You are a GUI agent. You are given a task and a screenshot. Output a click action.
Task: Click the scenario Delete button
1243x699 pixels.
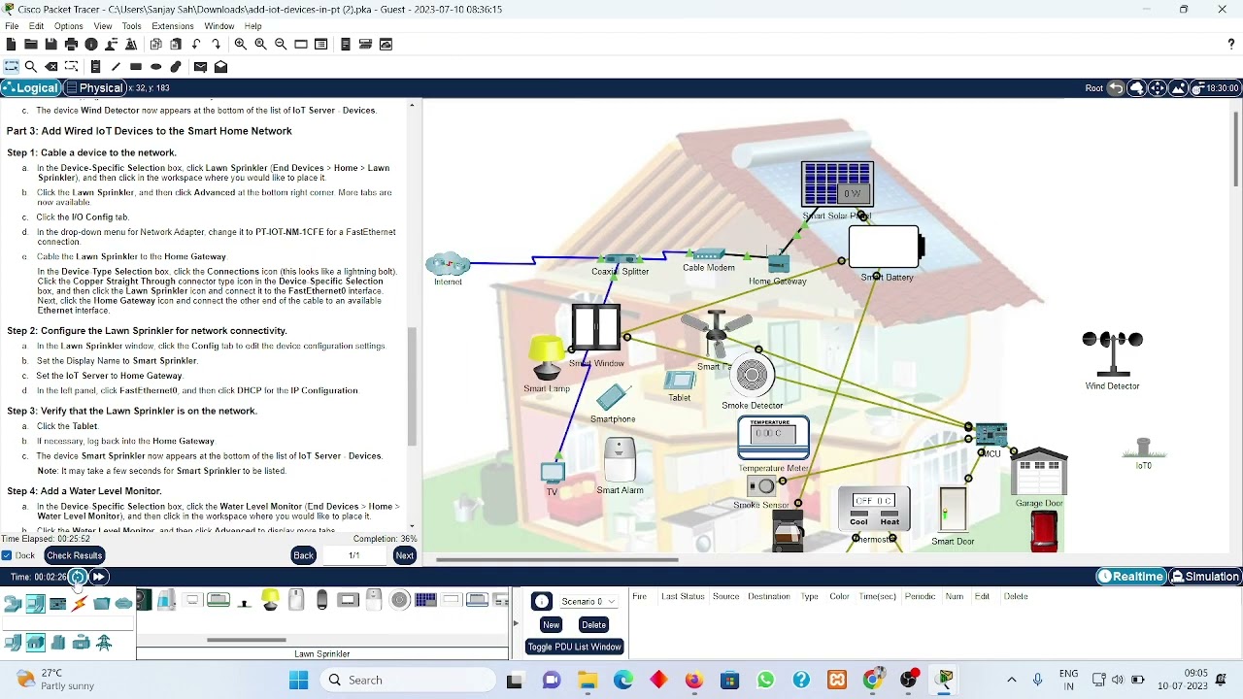[593, 625]
